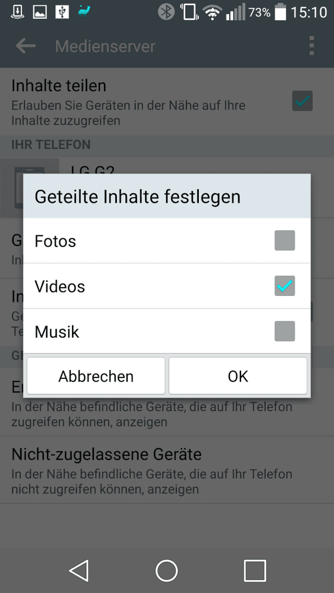This screenshot has width=334, height=593.
Task: Open Nicht-zugelassene Geräte setting
Action: coord(167,470)
